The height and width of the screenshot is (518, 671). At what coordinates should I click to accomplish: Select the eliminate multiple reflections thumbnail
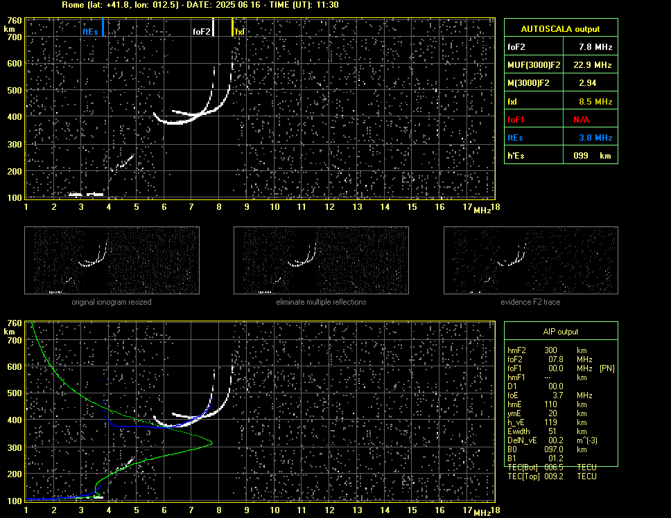coord(321,260)
